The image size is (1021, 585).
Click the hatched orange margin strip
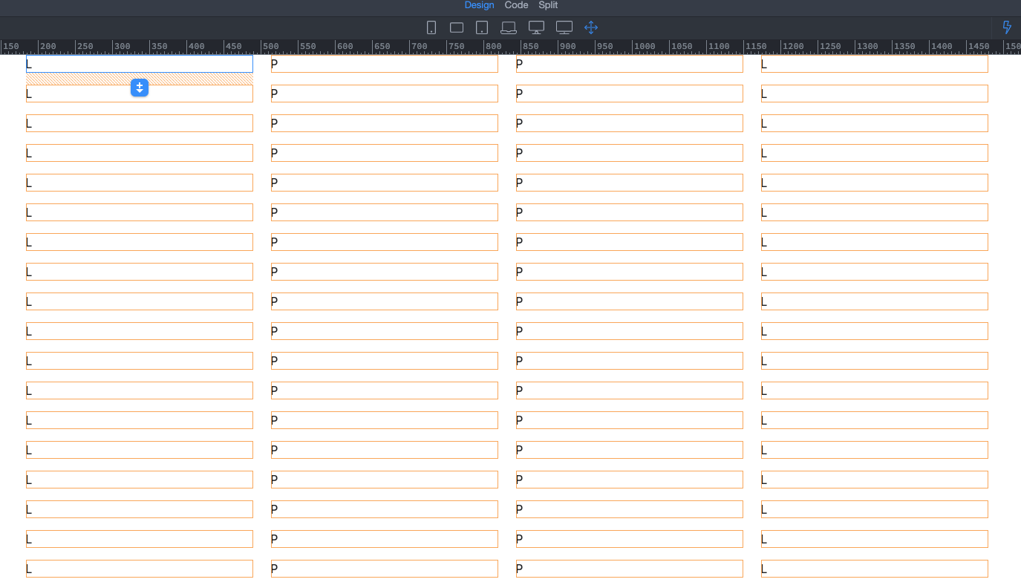click(74, 79)
